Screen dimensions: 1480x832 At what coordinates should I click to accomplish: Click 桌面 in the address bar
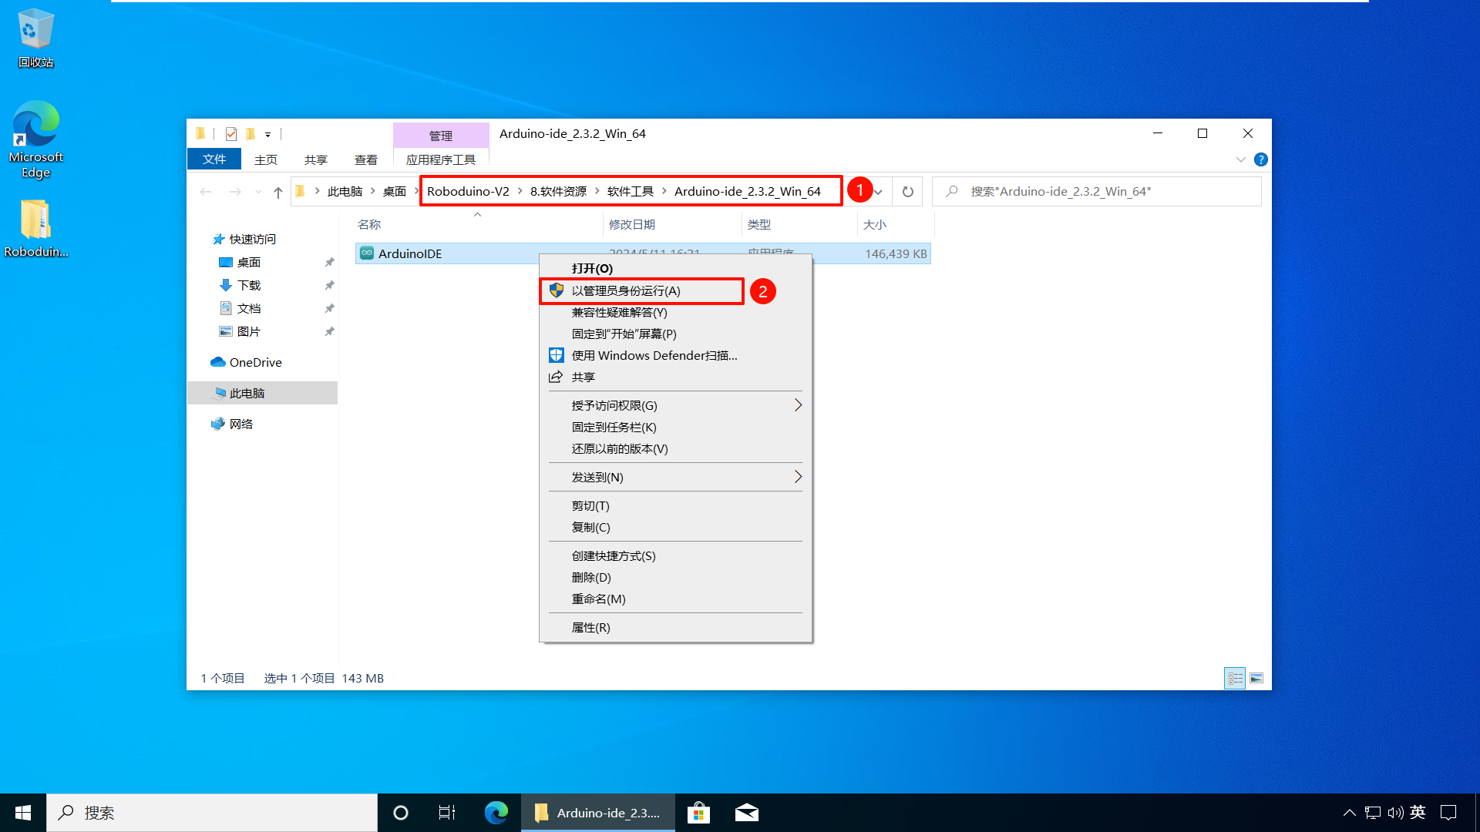[395, 192]
